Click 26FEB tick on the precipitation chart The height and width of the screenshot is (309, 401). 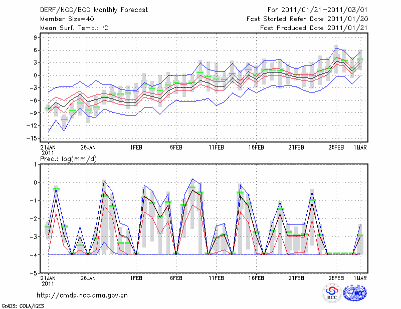pyautogui.click(x=336, y=277)
